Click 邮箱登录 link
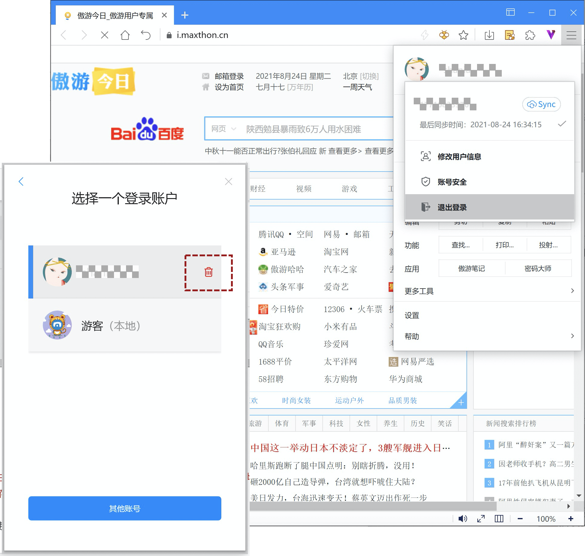This screenshot has height=556, width=585. (x=229, y=76)
